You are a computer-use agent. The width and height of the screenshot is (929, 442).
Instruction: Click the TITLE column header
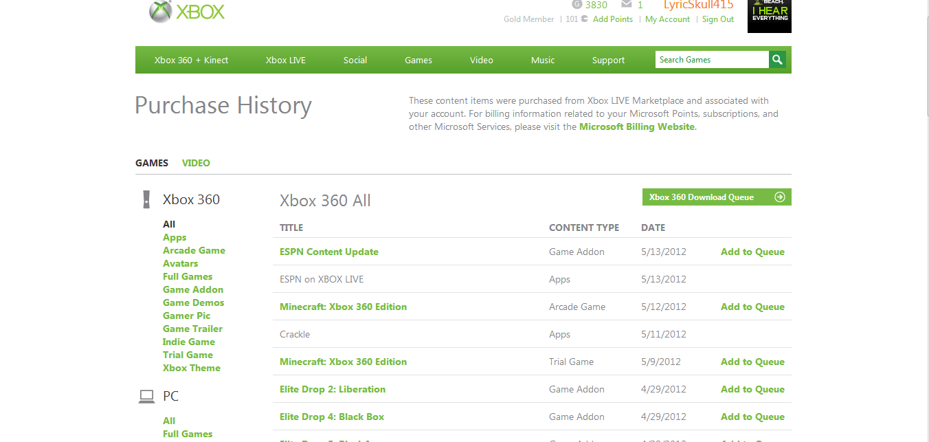click(x=291, y=228)
